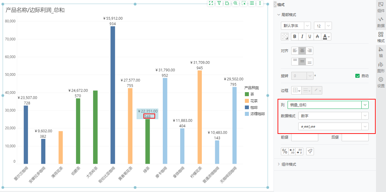This screenshot has width=386, height=192.
Task: Click the three-dot more options icon
Action: point(260,3)
